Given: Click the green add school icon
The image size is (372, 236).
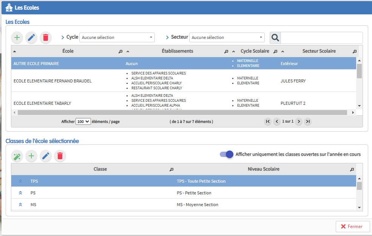Looking at the screenshot, I should pyautogui.click(x=17, y=37).
